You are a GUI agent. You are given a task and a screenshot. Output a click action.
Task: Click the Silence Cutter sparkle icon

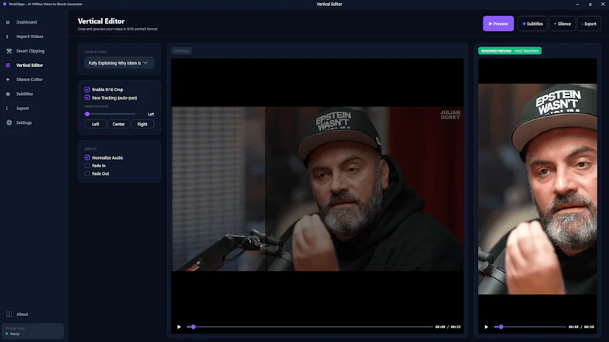tap(8, 80)
